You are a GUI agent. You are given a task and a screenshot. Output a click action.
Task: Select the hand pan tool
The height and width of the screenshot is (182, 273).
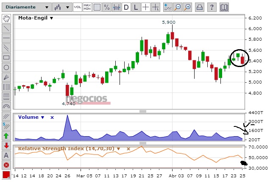[x=6, y=19]
